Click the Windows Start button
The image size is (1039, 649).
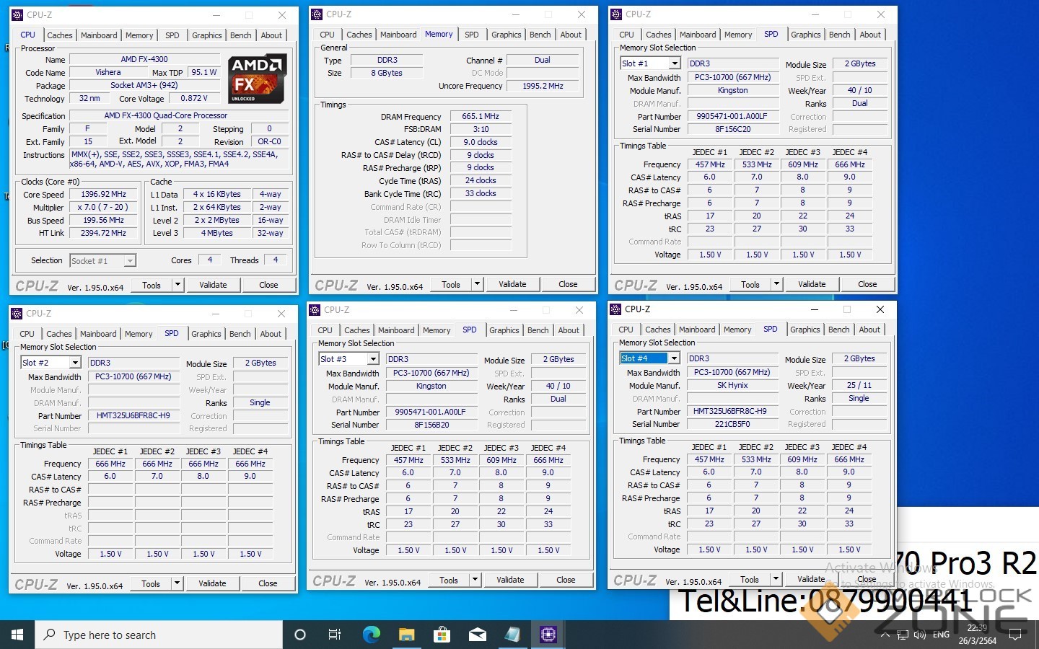(17, 635)
